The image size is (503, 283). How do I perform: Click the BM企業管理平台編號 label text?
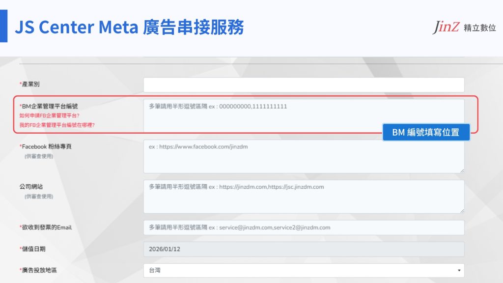point(49,106)
